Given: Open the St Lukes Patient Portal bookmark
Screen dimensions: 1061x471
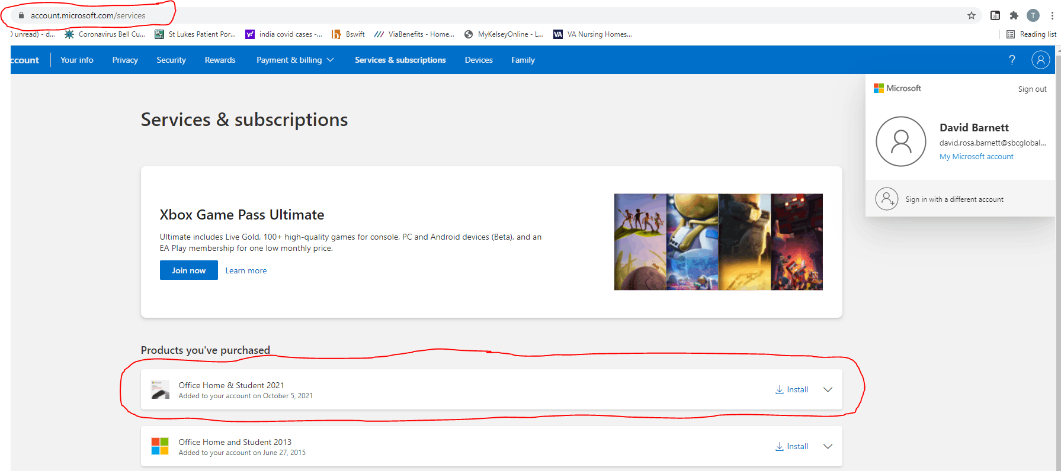Looking at the screenshot, I should tap(195, 34).
